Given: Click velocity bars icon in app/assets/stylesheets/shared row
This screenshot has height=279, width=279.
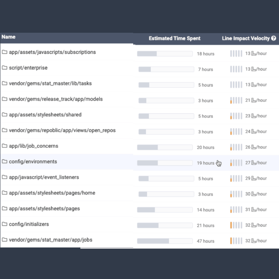Looking at the screenshot, I should point(236,116).
